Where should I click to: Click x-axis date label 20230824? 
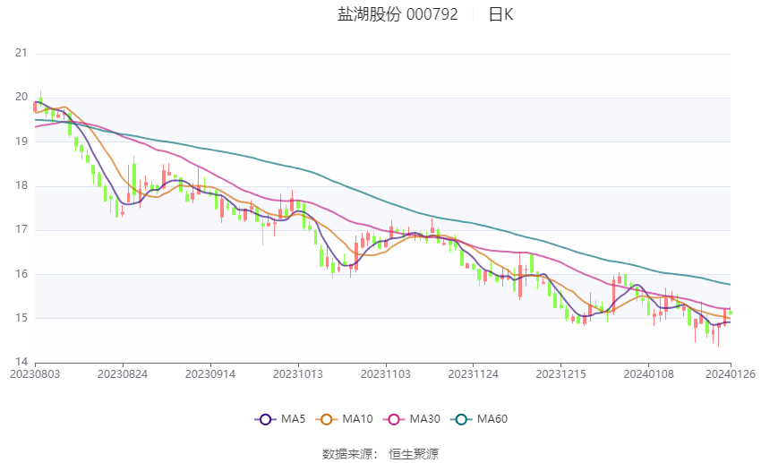tap(123, 374)
